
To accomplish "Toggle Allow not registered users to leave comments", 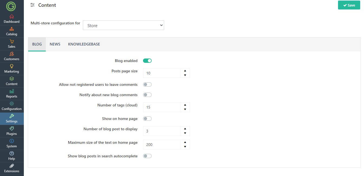I will pos(147,84).
